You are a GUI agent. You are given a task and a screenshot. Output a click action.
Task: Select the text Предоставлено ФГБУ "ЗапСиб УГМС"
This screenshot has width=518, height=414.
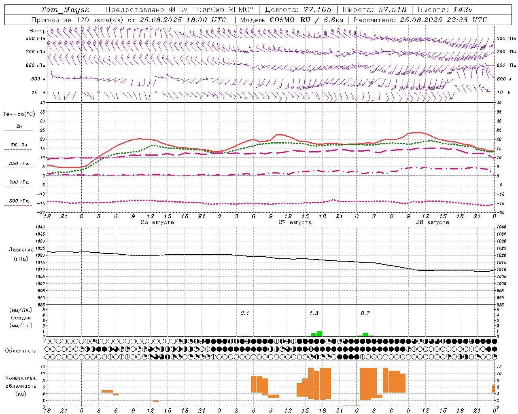pyautogui.click(x=179, y=10)
